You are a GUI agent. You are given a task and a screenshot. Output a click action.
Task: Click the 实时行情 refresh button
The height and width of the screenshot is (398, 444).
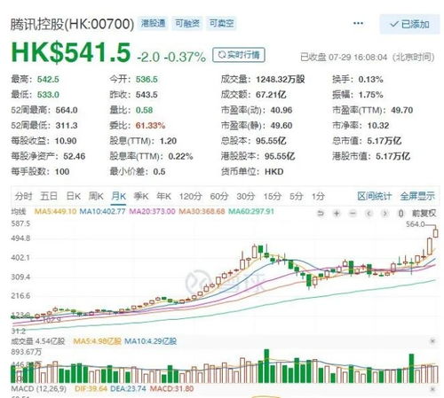coord(239,55)
